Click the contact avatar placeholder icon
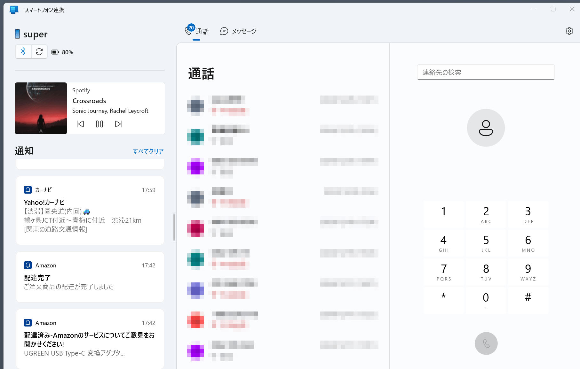The height and width of the screenshot is (369, 580). pyautogui.click(x=486, y=128)
